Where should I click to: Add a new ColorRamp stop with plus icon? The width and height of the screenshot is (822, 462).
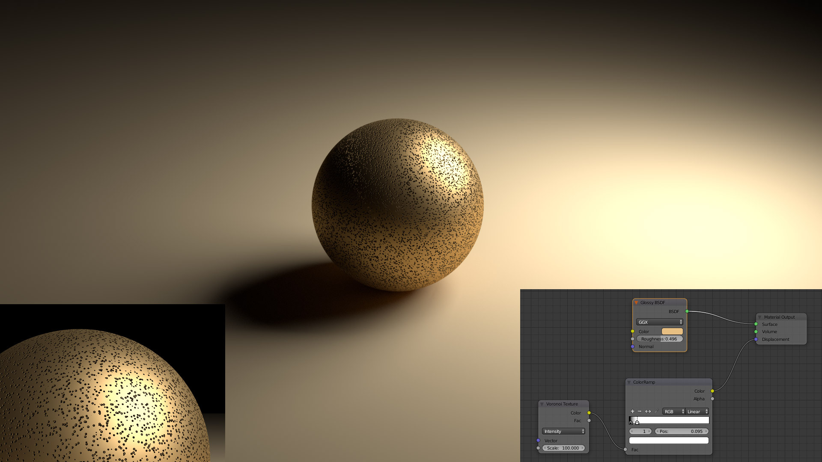(632, 412)
